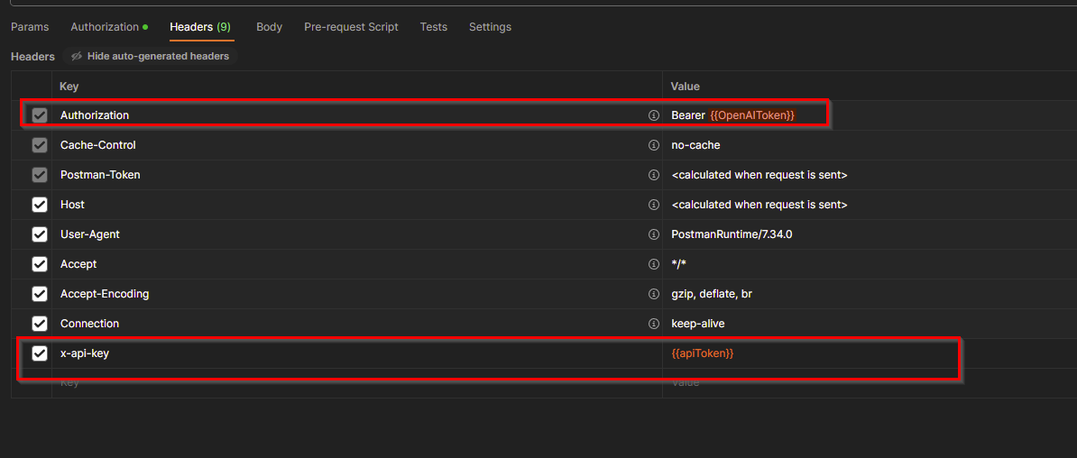
Task: Go to the Params tab
Action: click(x=30, y=27)
